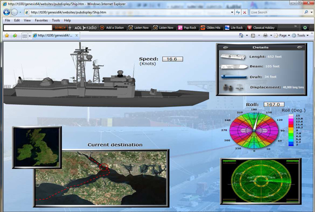Viewport: 315px width, 212px height.
Task: Click the Live Search magnifier icon
Action: pos(306,12)
